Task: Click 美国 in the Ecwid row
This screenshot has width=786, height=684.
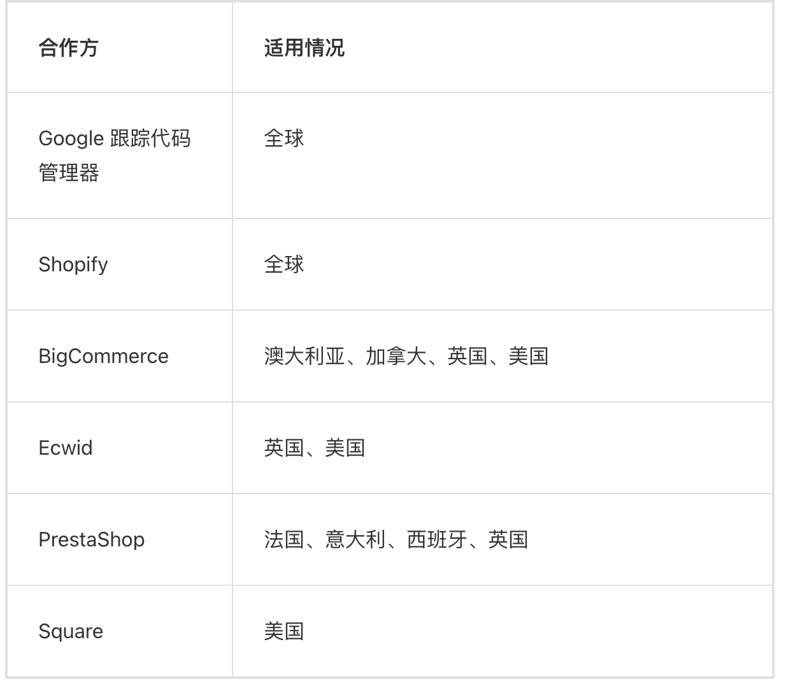Action: pyautogui.click(x=345, y=448)
